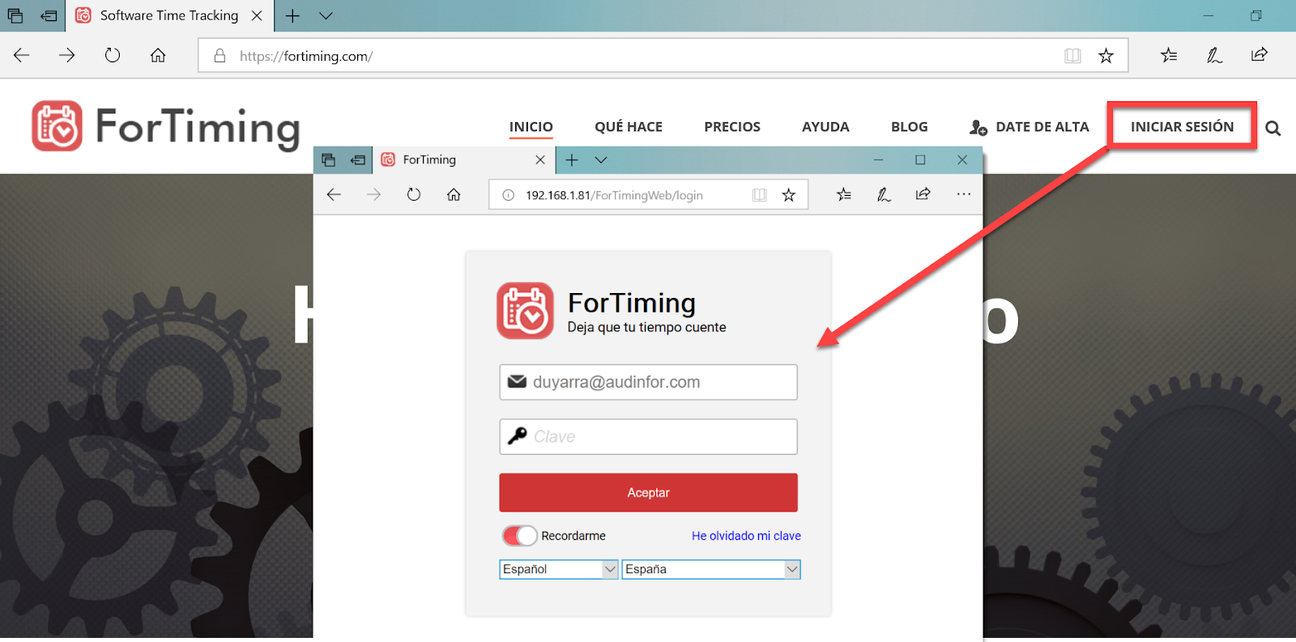Click He olvidado mi clave link
Viewport: 1296px width, 642px height.
pyautogui.click(x=746, y=536)
